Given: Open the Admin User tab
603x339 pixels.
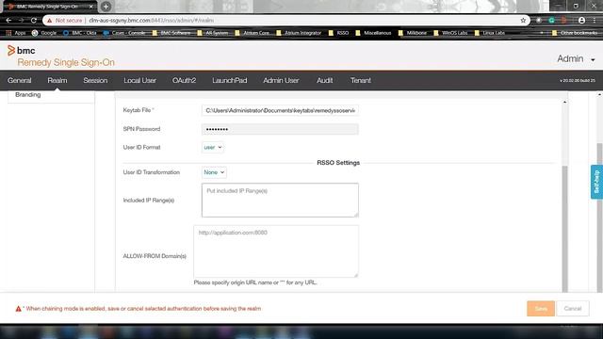Looking at the screenshot, I should (281, 80).
